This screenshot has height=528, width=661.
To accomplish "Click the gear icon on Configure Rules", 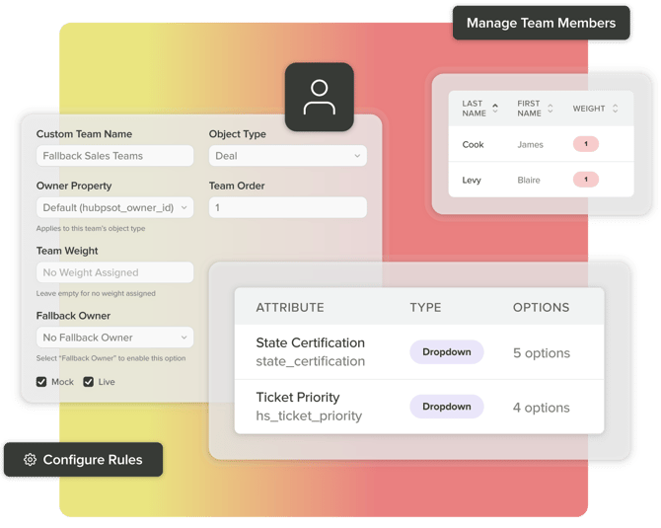I will 30,459.
